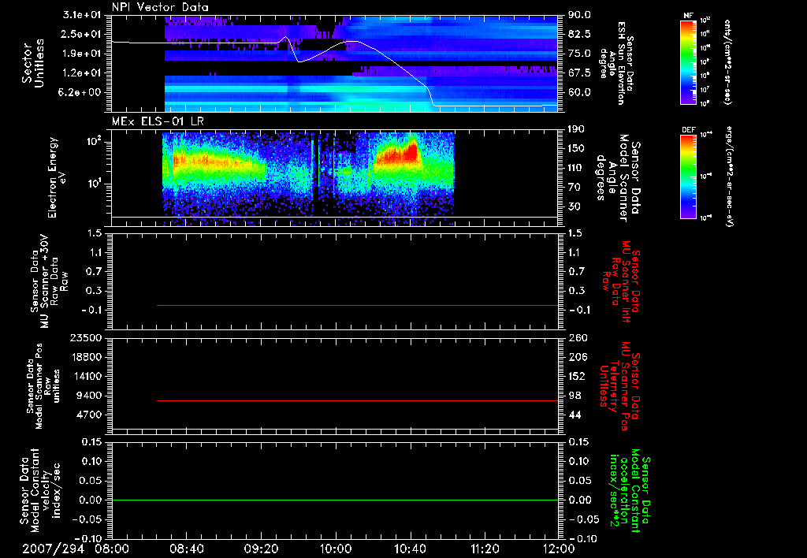807x558 pixels.
Task: Click the 3.1e+01 sector tick value
Action: point(82,15)
